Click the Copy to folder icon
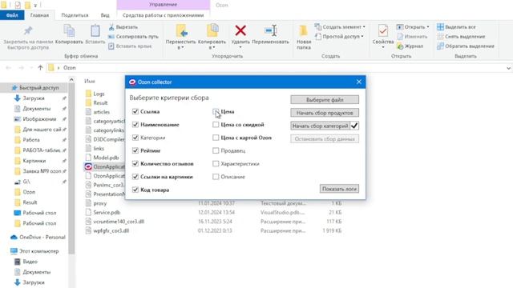Screen dimensions: 513x288 [x=212, y=30]
